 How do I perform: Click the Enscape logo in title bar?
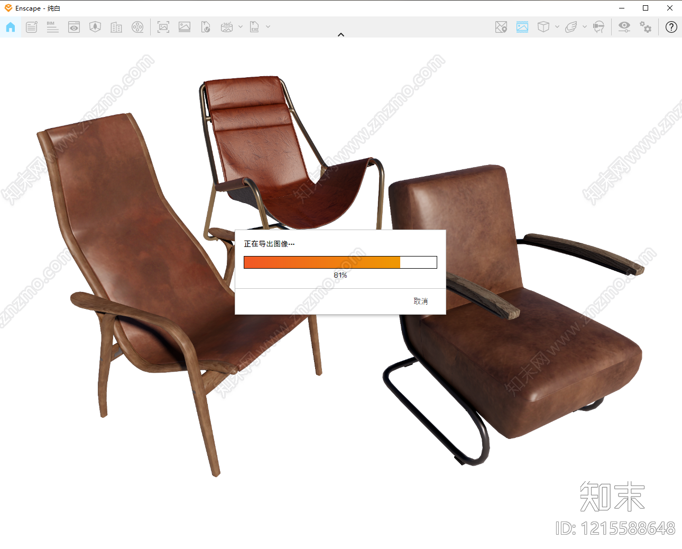pos(8,8)
